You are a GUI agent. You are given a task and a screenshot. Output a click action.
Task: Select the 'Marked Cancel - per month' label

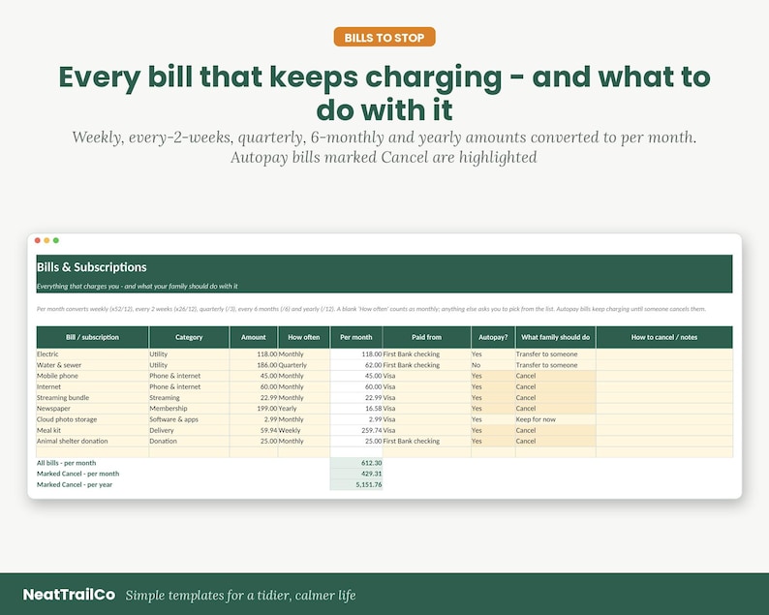pyautogui.click(x=78, y=474)
